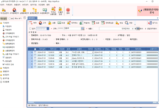The height and width of the screenshot is (108, 159).
Task: Toggle the select-all checkbox in grid header
Action: pos(35,49)
